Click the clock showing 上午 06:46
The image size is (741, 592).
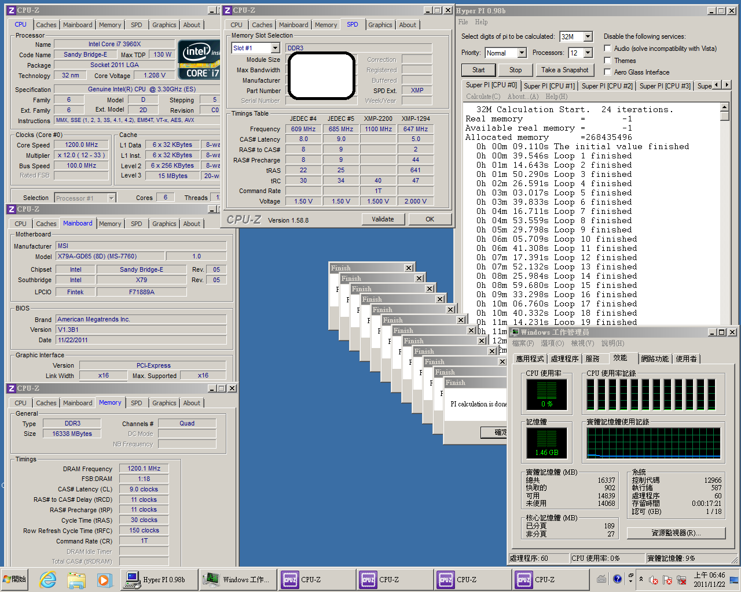(x=709, y=579)
